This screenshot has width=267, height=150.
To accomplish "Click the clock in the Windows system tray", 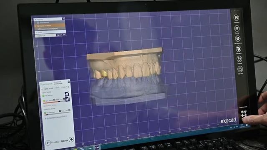I will pyautogui.click(x=242, y=126).
